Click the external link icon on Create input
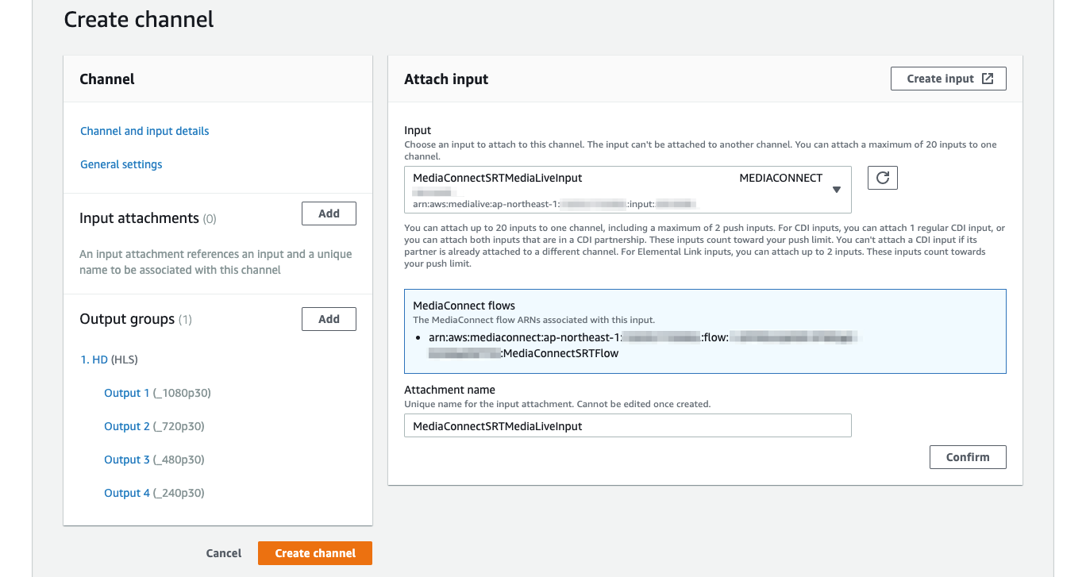Screen dimensions: 1086x577 point(987,78)
